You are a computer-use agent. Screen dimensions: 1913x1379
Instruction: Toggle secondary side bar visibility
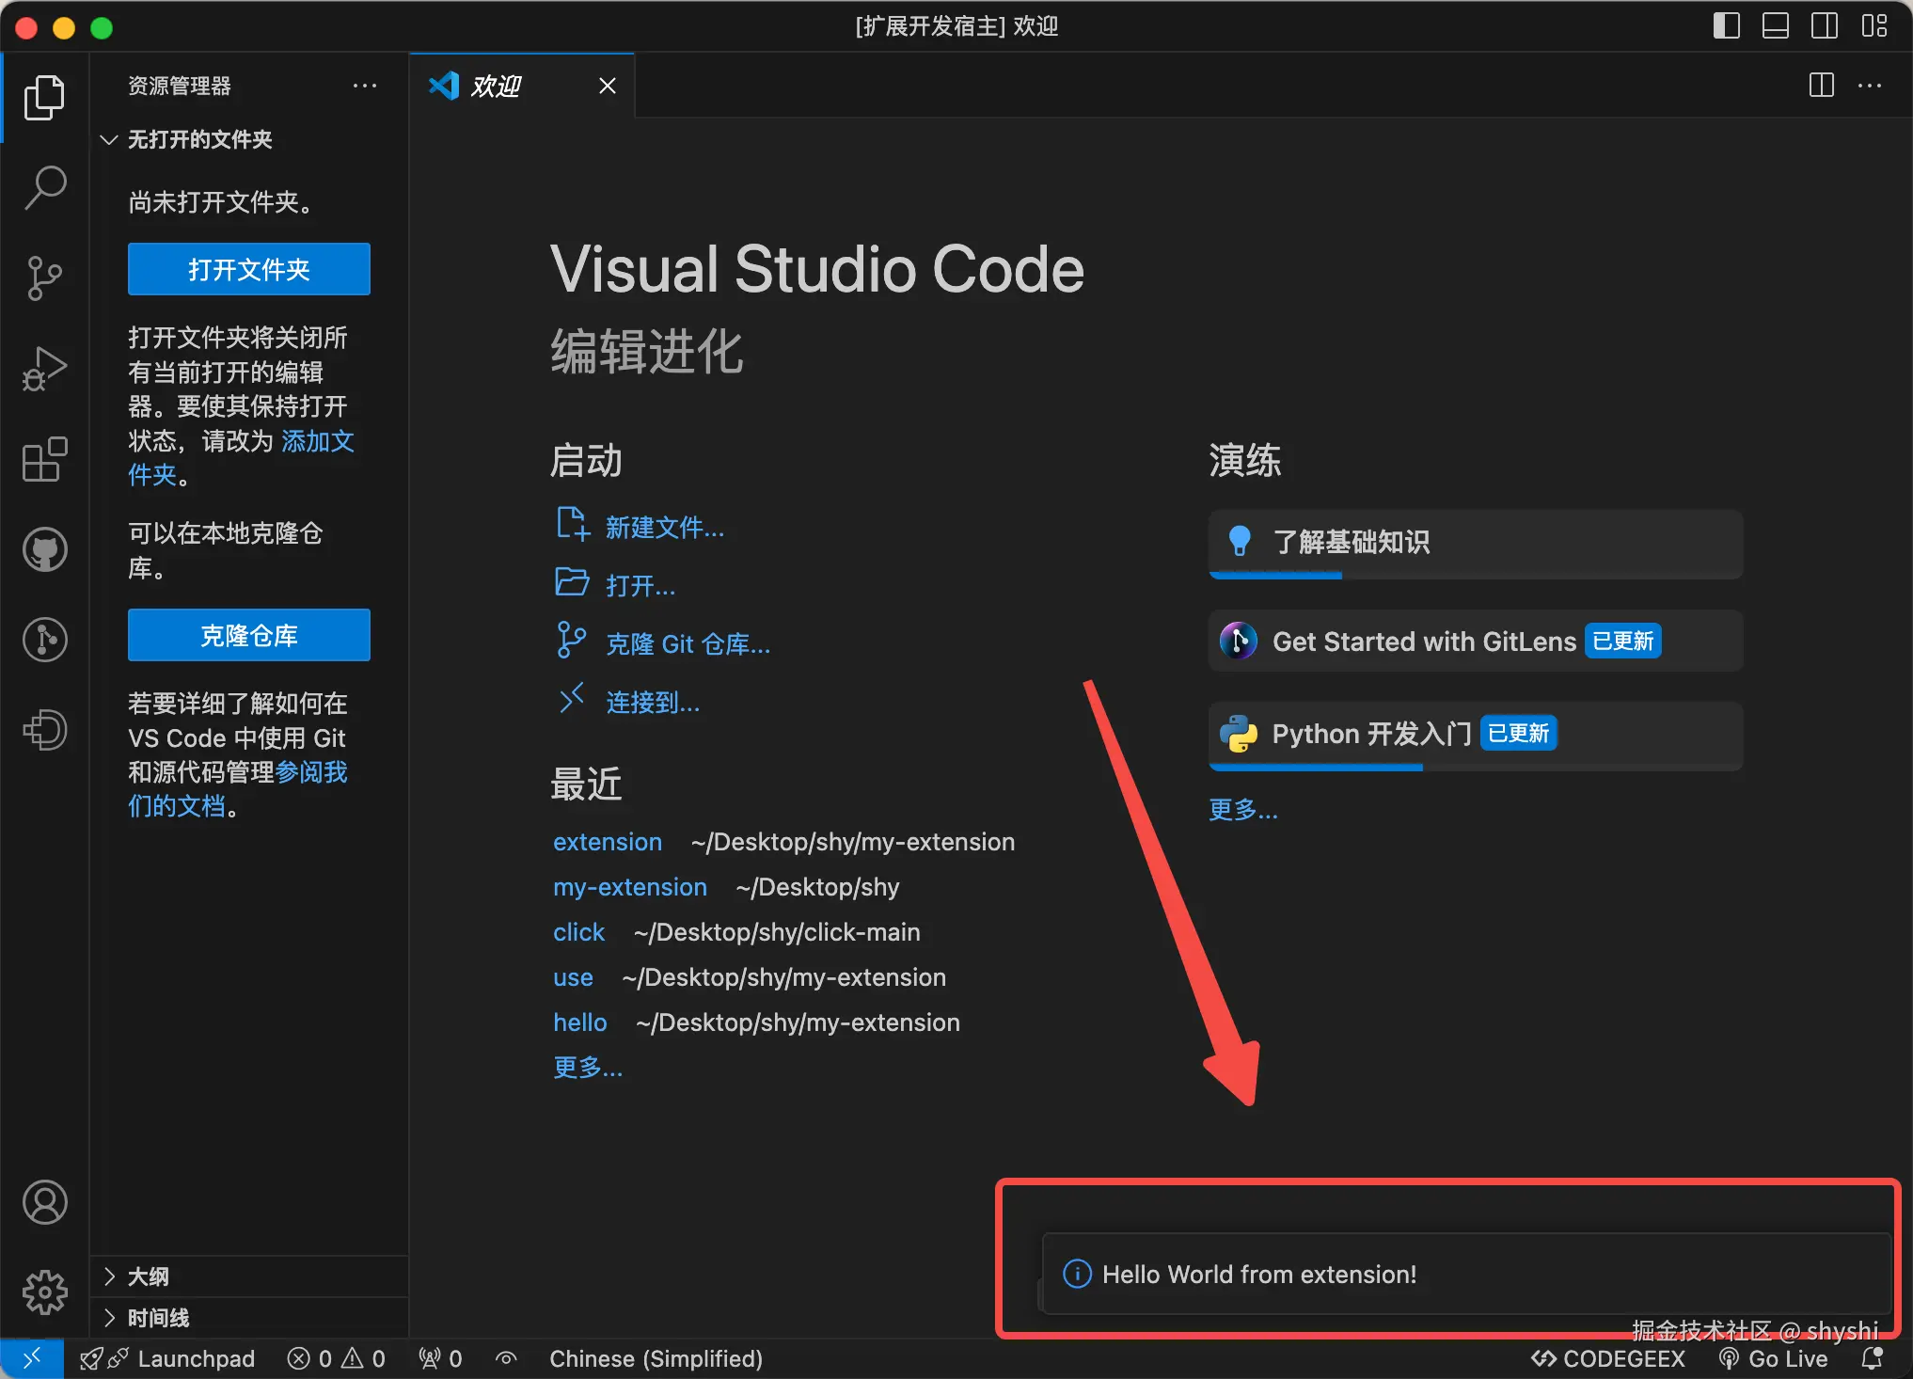1825,25
